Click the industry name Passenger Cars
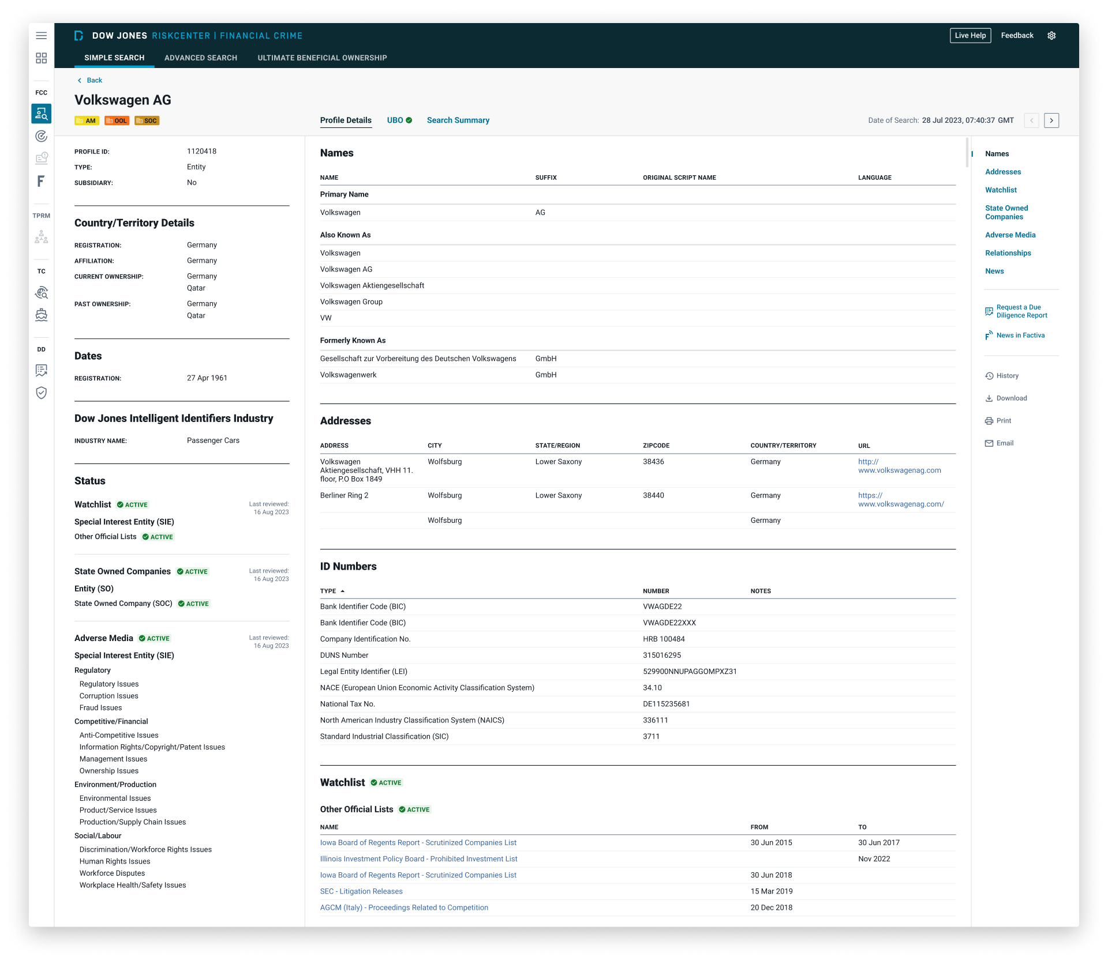The width and height of the screenshot is (1108, 957). (x=213, y=440)
